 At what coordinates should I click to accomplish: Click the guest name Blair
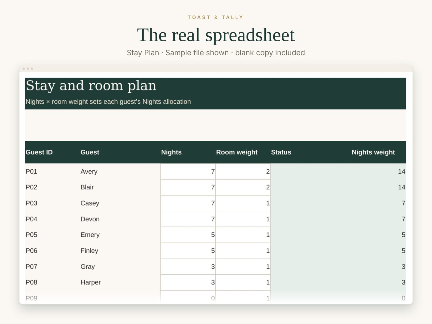tap(87, 187)
